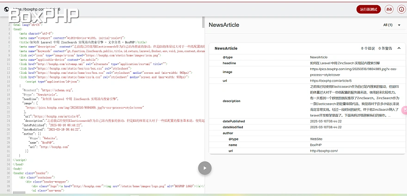Click the '0 条警告' warning count

385,48
